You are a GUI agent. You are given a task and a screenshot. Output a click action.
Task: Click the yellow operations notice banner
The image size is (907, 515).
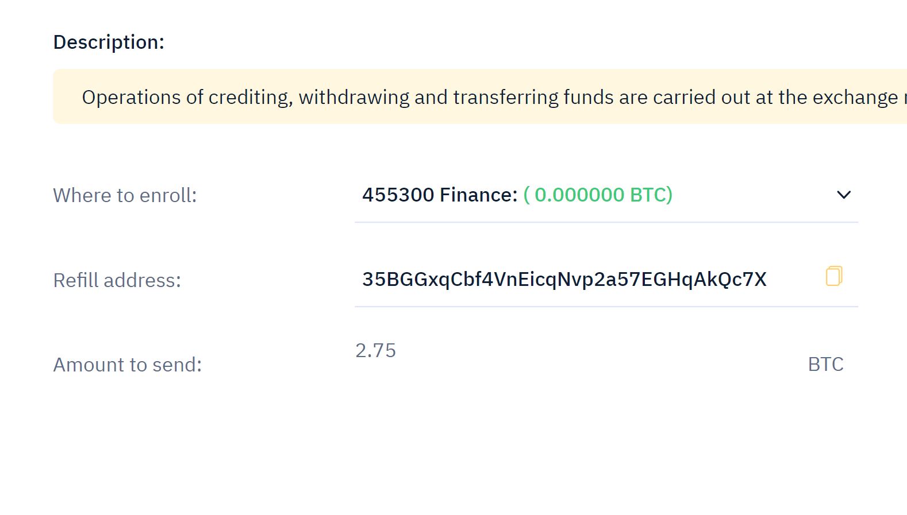[480, 96]
